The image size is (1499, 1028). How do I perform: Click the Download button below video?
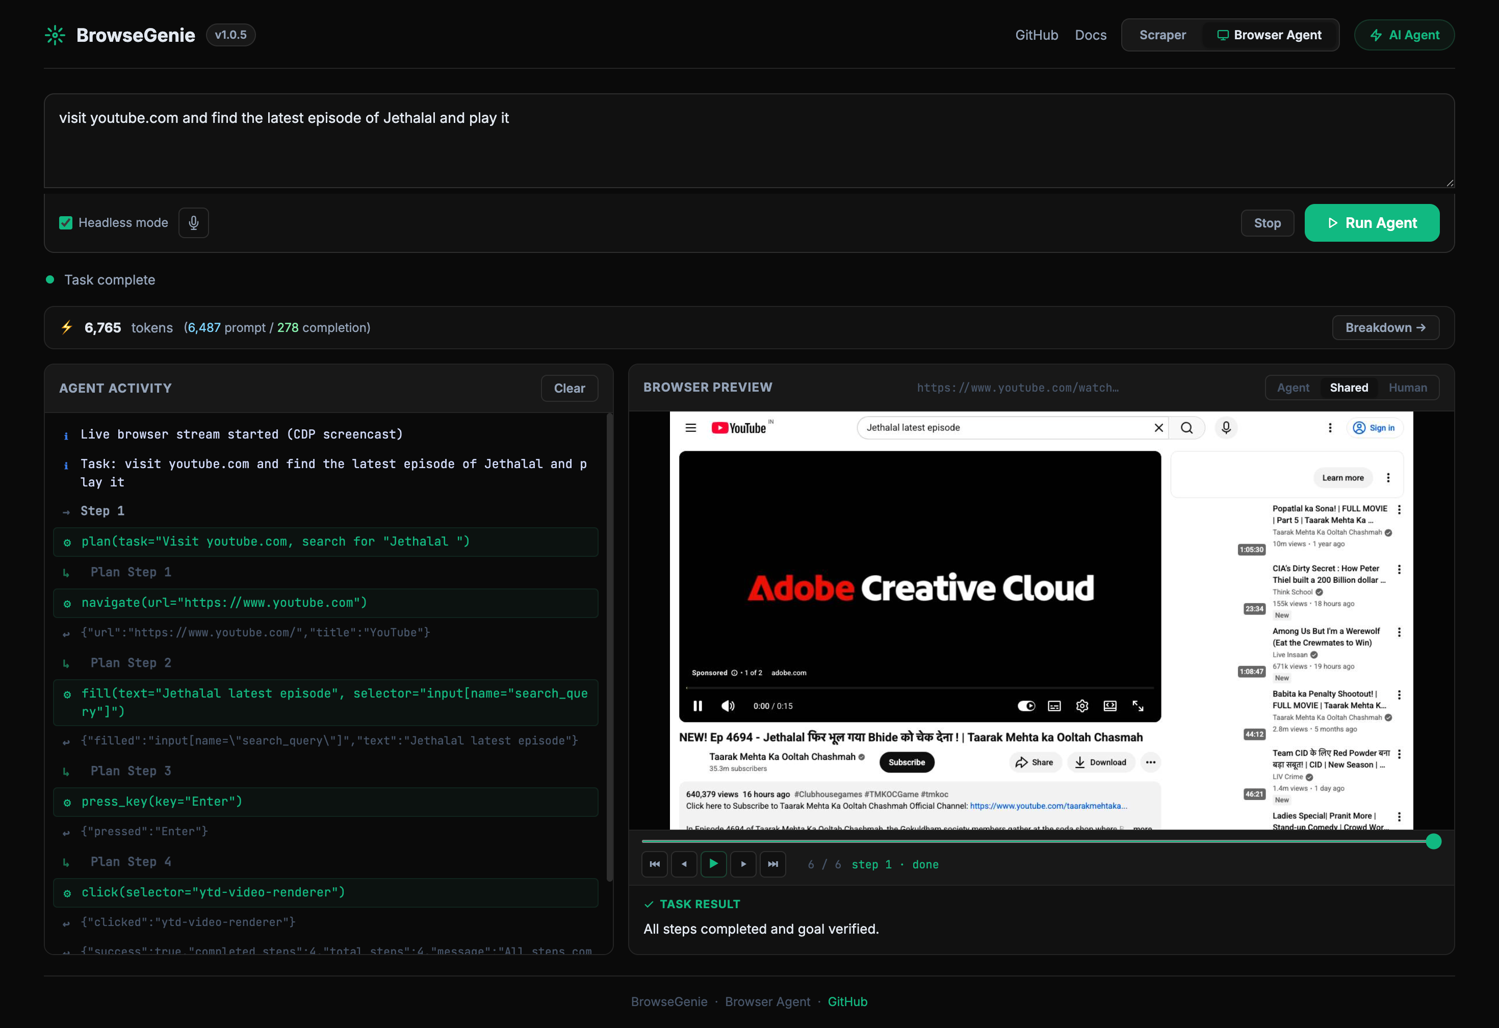coord(1100,762)
